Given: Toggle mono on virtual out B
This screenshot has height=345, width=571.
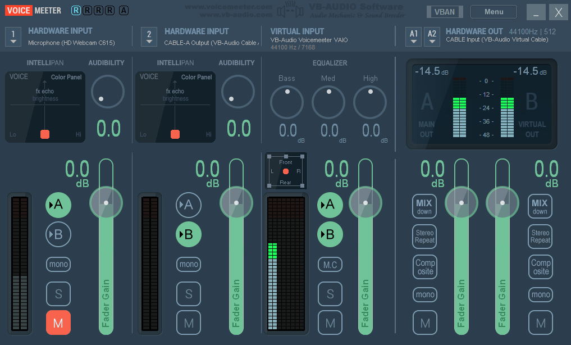Looking at the screenshot, I should click(x=541, y=294).
